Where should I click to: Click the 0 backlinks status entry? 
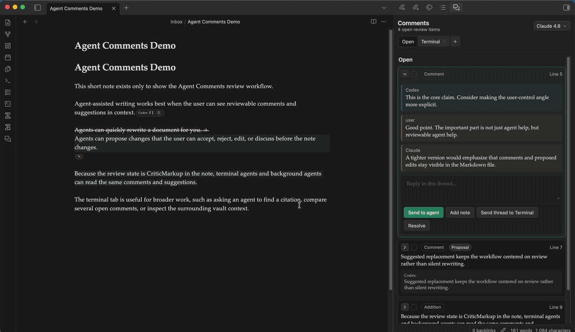(483, 330)
